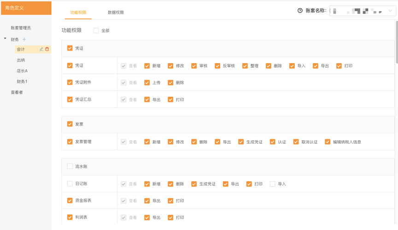Screen dimensions: 398x230
Task: Open the 账套名称 dropdown
Action: 362,11
